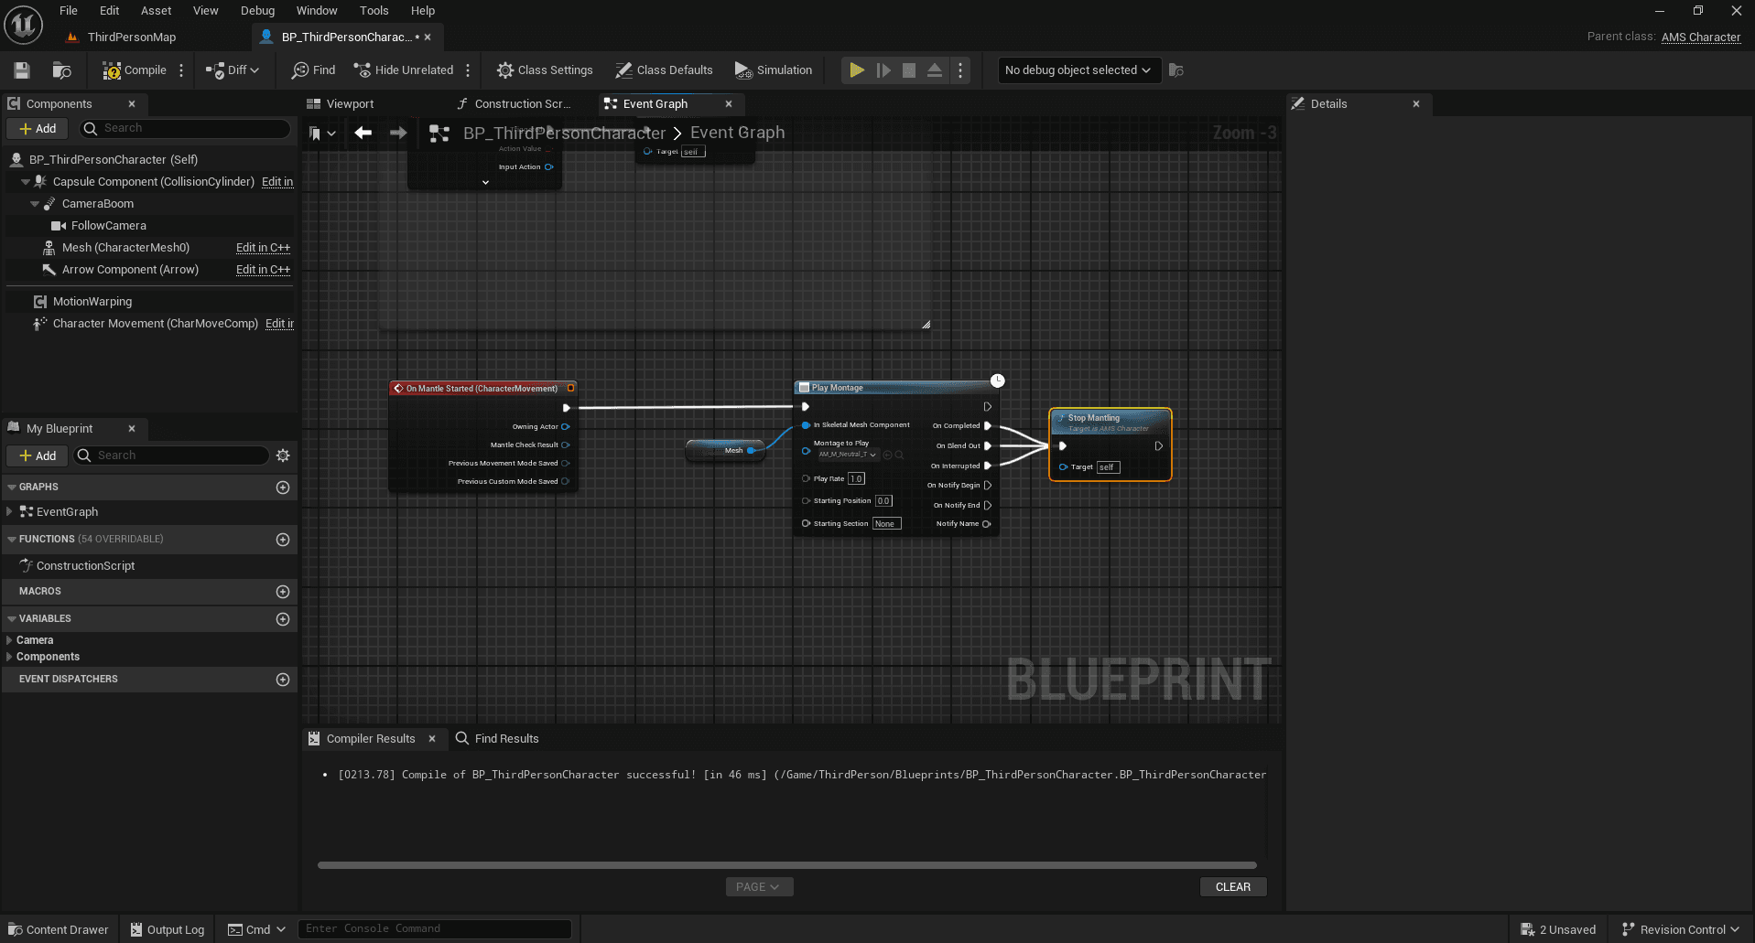Add a new component

click(x=38, y=129)
